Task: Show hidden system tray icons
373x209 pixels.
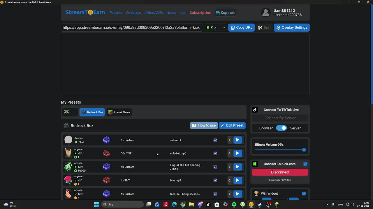Action: tap(327, 204)
